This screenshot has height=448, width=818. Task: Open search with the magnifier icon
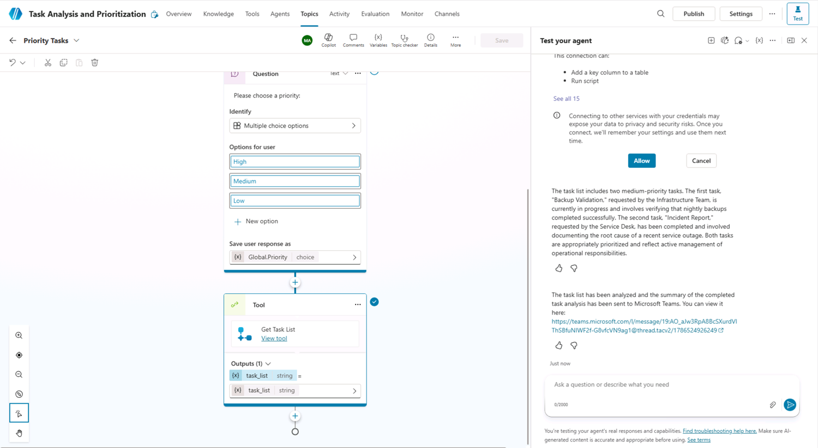660,14
